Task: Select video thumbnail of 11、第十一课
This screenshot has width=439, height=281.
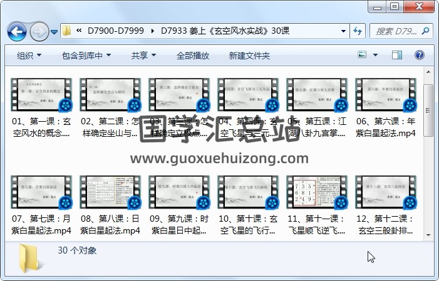Action: tap(317, 192)
